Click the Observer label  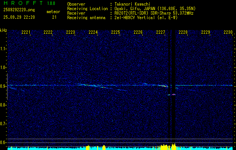point(76,4)
